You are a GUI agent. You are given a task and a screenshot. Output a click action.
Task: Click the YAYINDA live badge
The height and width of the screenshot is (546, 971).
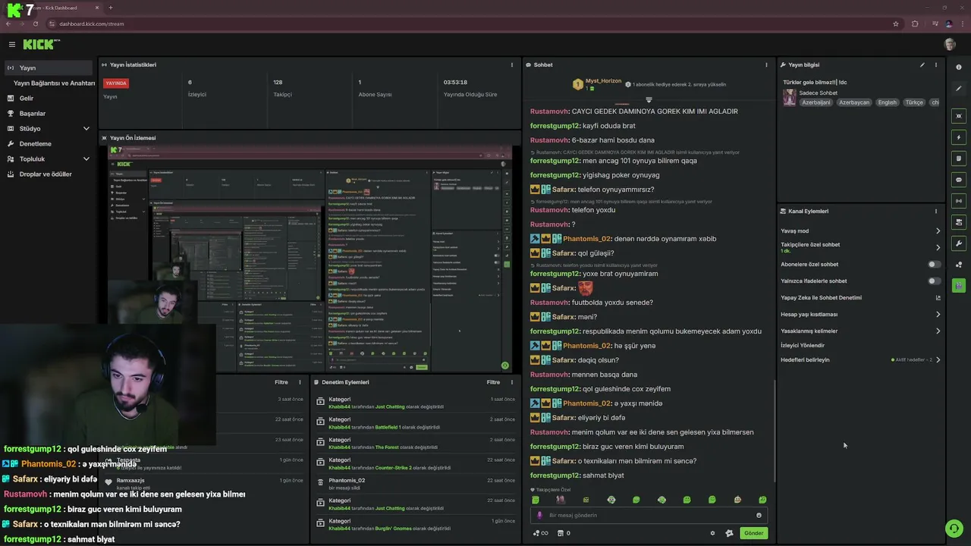coord(116,83)
